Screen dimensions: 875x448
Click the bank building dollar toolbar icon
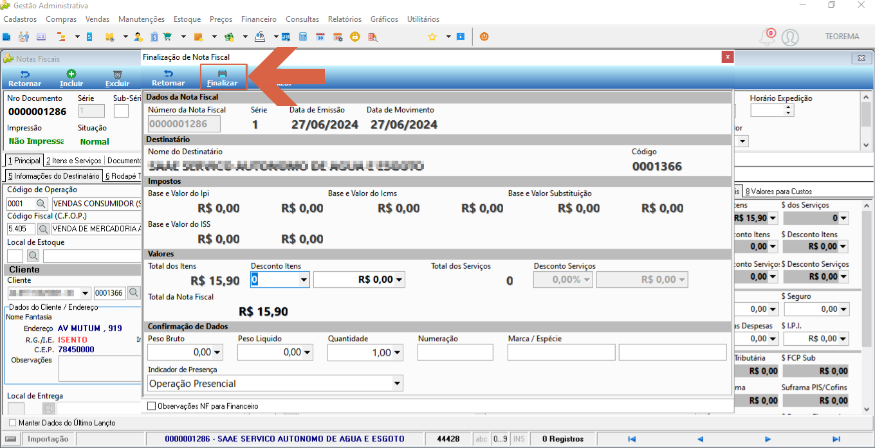154,37
